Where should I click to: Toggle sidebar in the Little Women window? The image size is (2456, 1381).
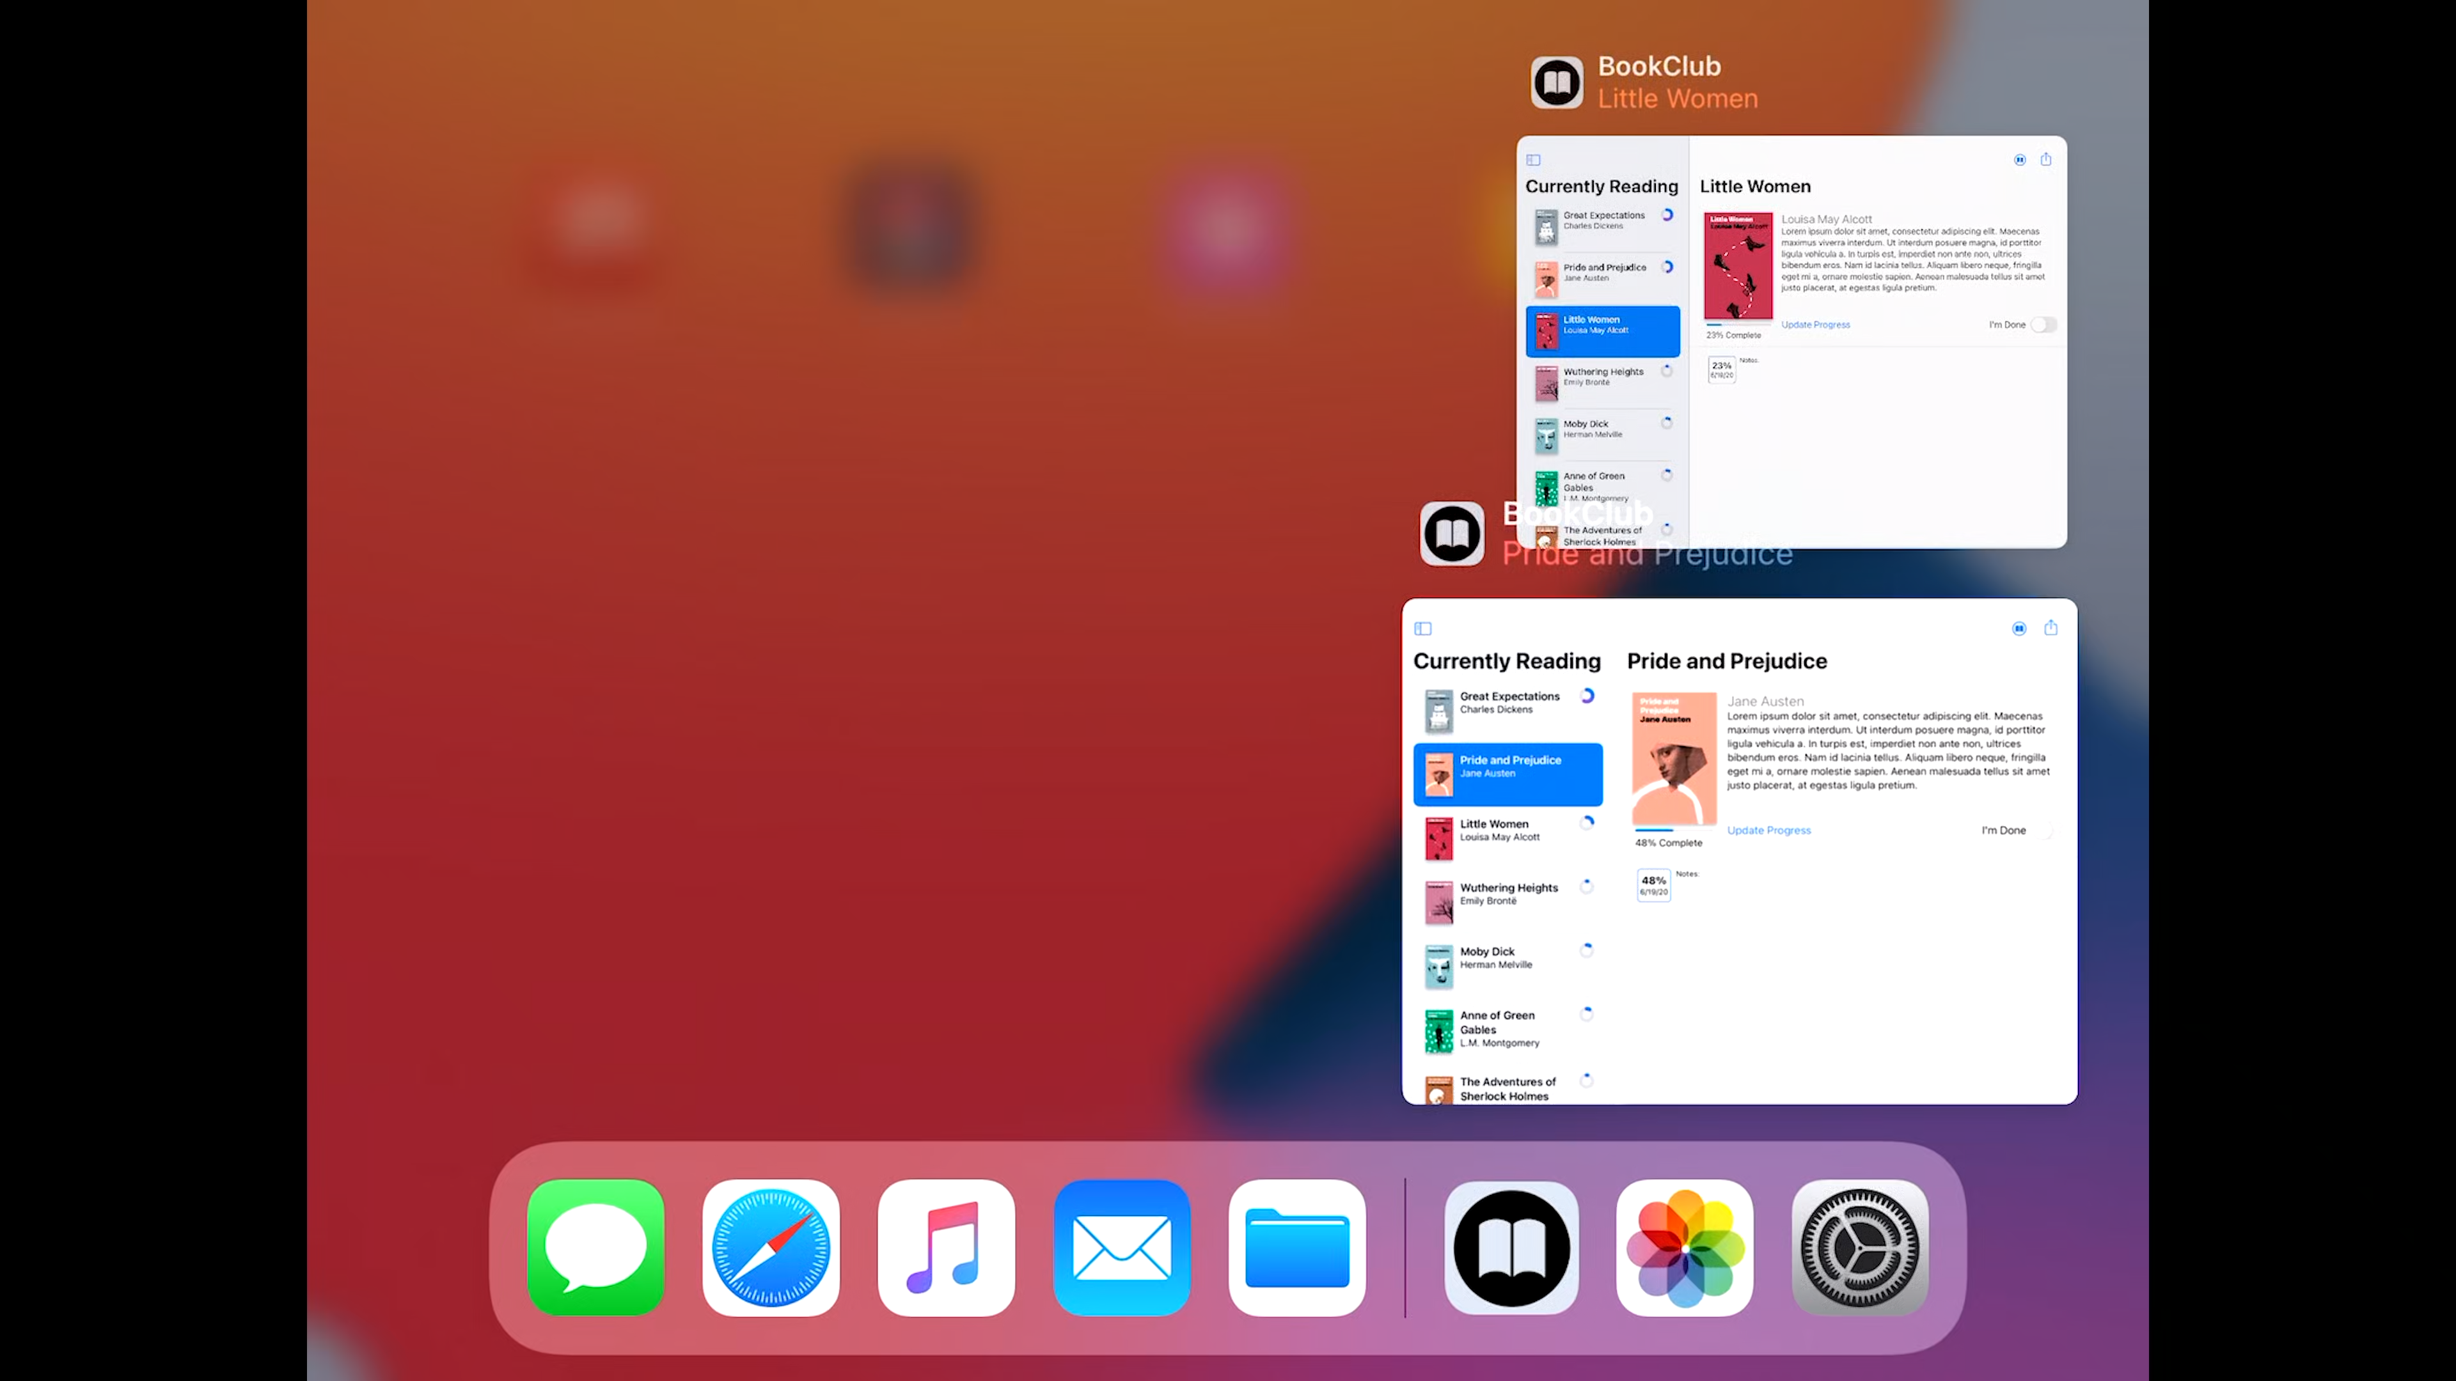click(x=1533, y=160)
